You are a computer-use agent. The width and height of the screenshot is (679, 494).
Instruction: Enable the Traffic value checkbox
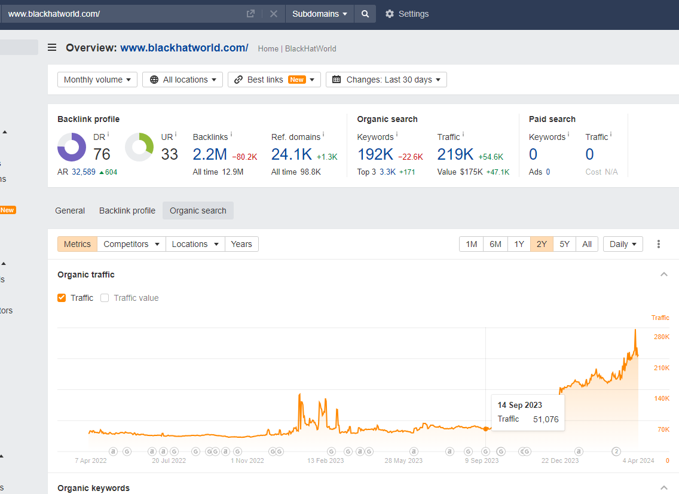pos(105,298)
